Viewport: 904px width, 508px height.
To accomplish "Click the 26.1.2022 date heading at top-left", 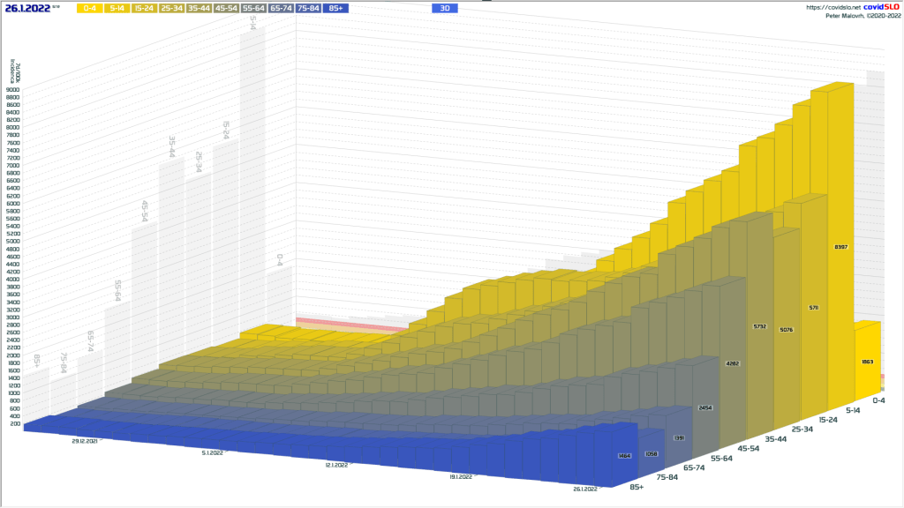I will [27, 8].
